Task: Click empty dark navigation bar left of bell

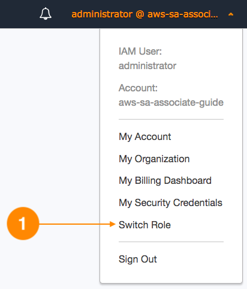Action: click(19, 14)
